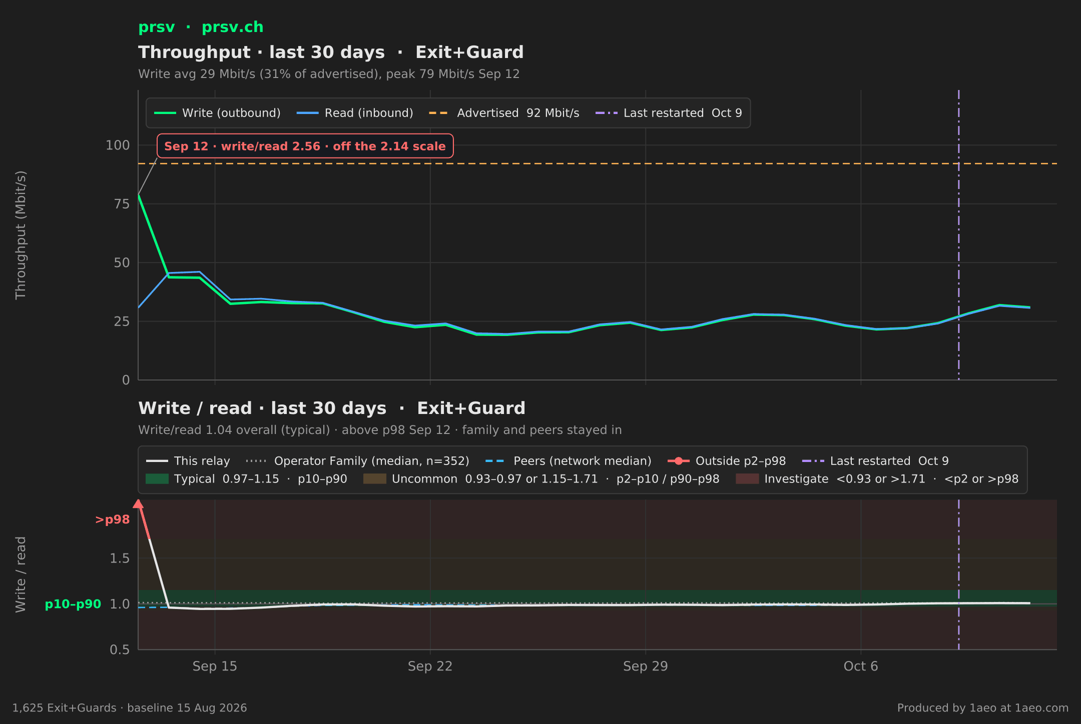Screen dimensions: 1081x724
Task: Click the red dot marker for 'Outside p2–p98'
Action: 679,461
